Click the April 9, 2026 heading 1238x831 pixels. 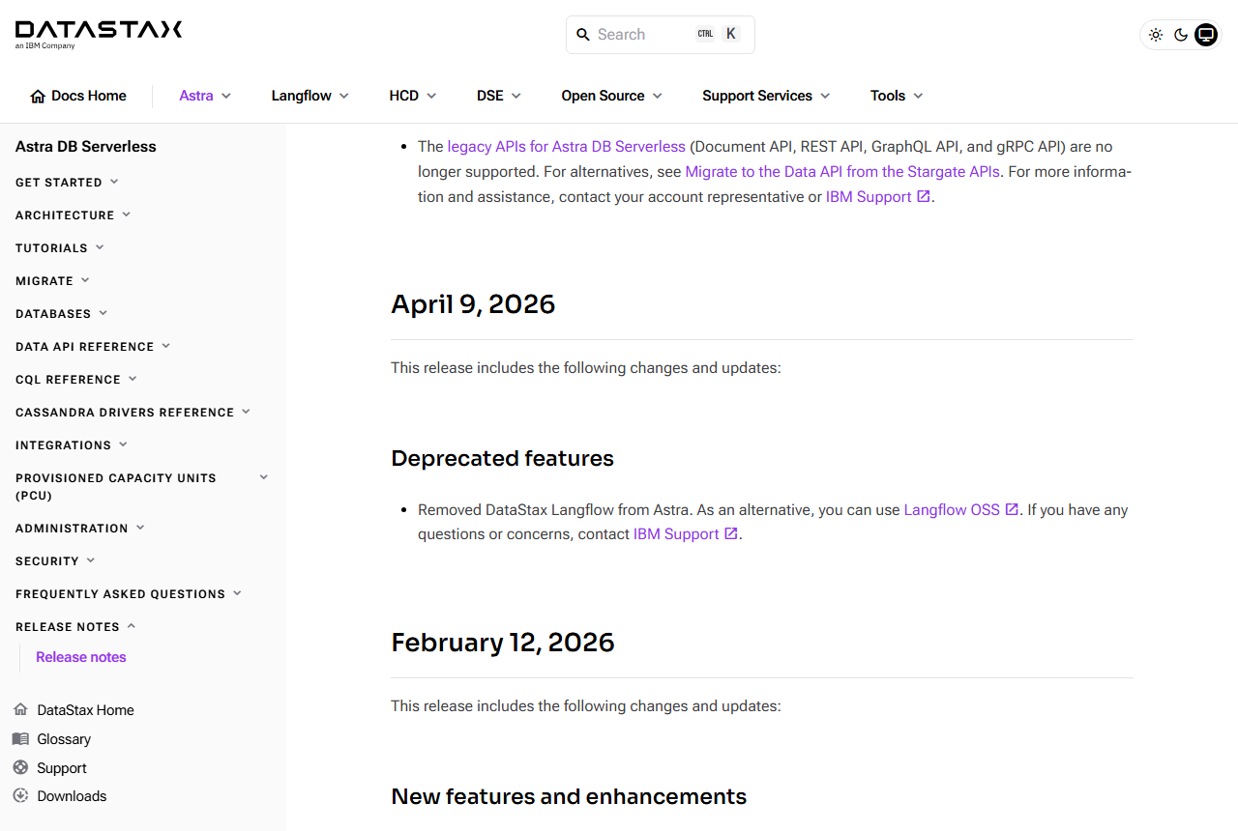point(473,304)
